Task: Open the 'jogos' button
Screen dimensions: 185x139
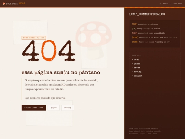Action: pos(54,108)
